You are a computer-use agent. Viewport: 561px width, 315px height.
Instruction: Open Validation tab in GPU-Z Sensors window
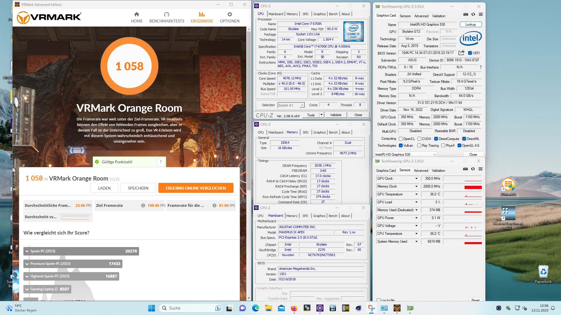tap(438, 171)
